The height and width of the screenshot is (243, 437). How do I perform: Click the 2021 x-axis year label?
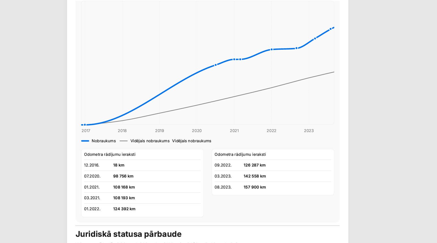pyautogui.click(x=234, y=131)
